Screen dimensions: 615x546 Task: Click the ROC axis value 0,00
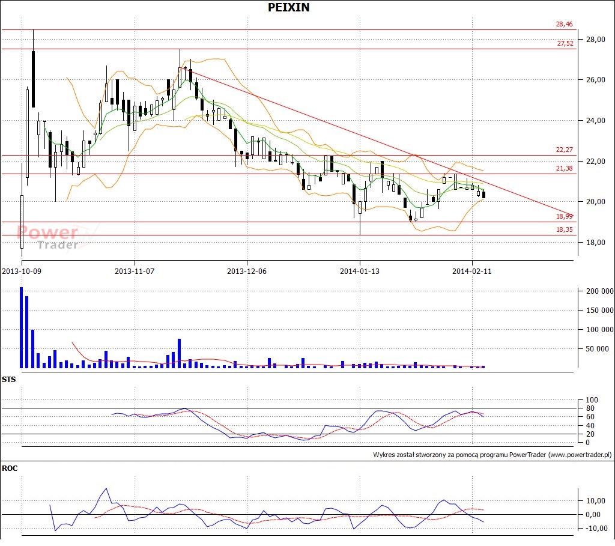(x=593, y=515)
